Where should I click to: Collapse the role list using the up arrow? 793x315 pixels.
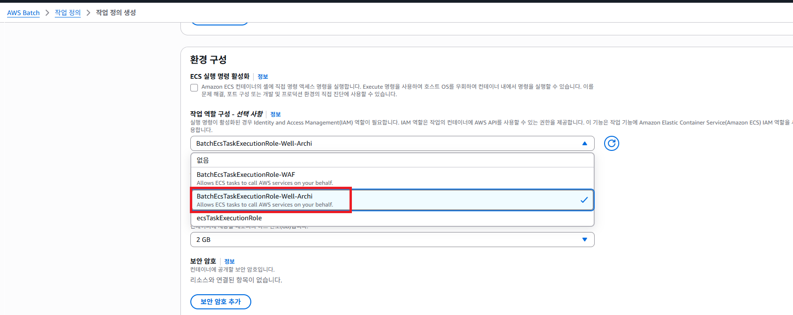584,143
